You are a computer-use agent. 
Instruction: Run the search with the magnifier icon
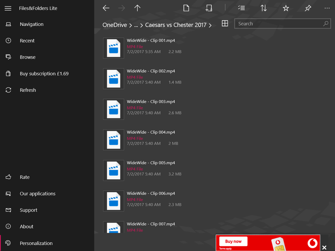(326, 24)
